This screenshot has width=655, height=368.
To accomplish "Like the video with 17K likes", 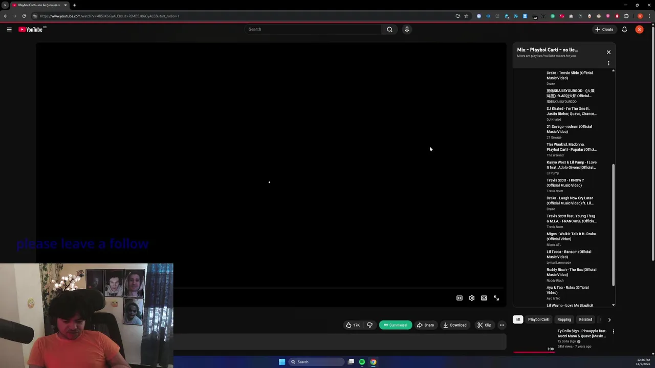I will pyautogui.click(x=353, y=325).
